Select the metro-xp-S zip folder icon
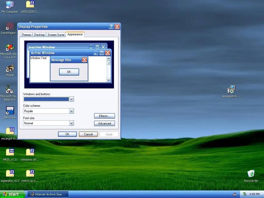Viewport: 264px width, 198px height. pyautogui.click(x=30, y=176)
